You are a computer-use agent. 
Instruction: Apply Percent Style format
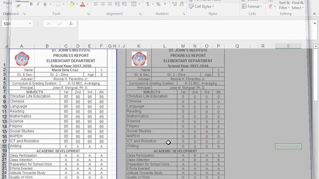159,4
